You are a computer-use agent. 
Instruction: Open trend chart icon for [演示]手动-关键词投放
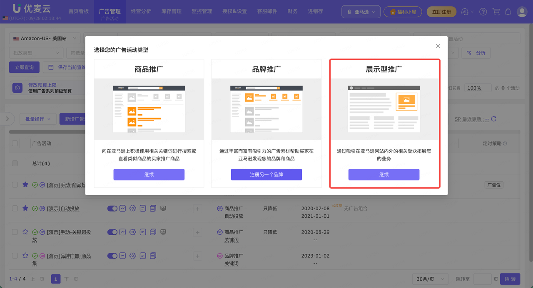coord(123,232)
